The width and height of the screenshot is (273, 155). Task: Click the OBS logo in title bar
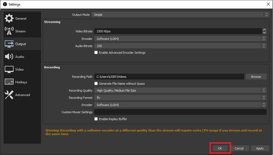[x=5, y=4]
